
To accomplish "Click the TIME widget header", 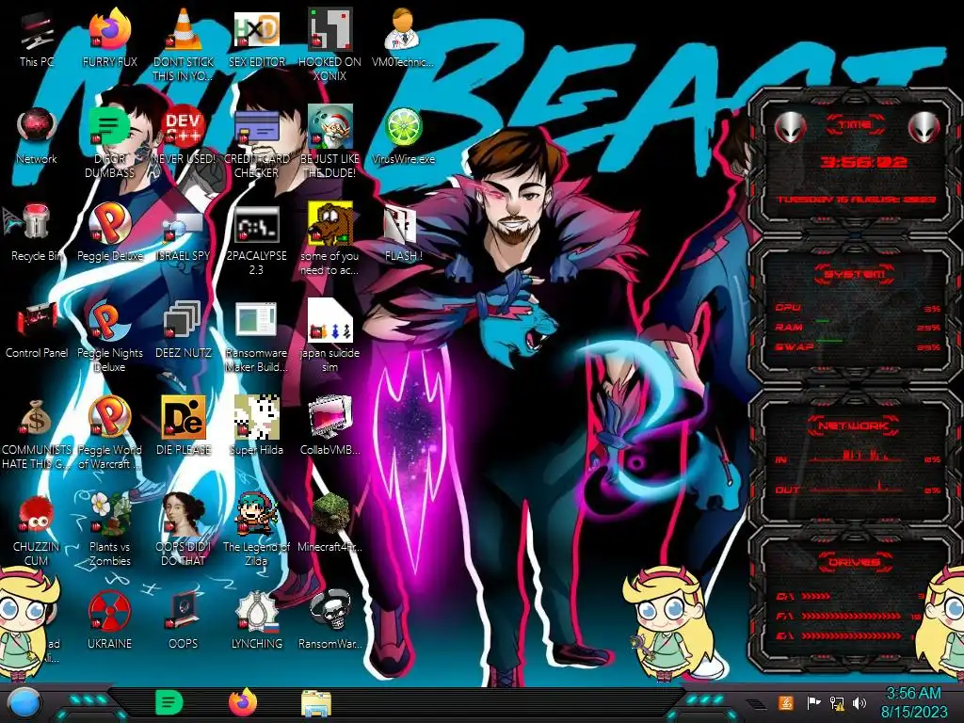I will [855, 125].
